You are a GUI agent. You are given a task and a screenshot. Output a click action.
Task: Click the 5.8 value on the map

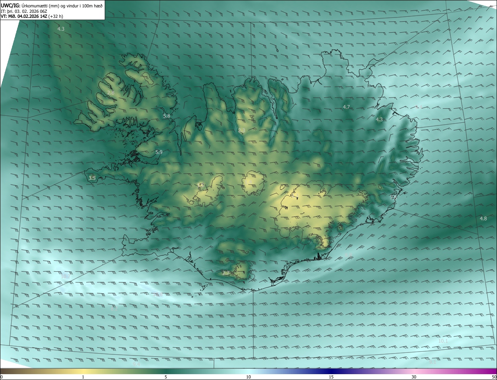167,116
